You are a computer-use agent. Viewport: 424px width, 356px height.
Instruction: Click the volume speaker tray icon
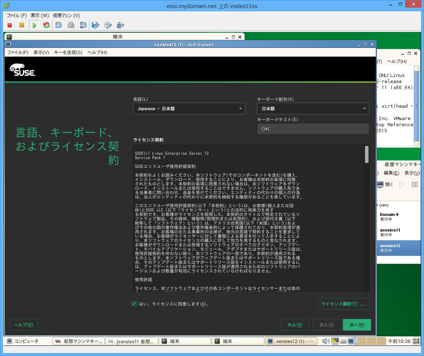(326, 341)
